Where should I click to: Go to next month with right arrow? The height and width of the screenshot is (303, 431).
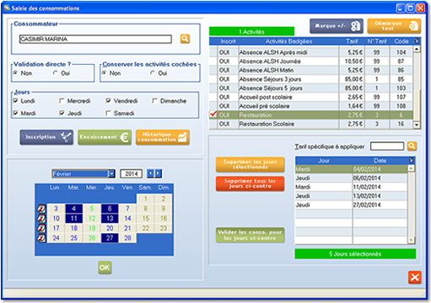[159, 173]
